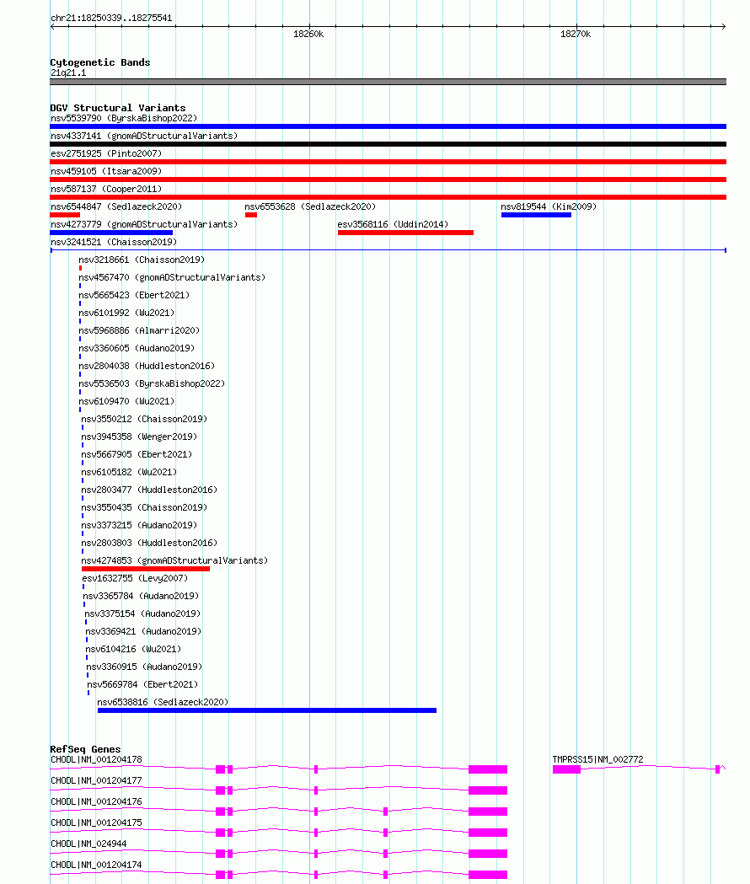Click nsv3945358 (Wenger2019) label
The width and height of the screenshot is (750, 884).
click(x=139, y=437)
